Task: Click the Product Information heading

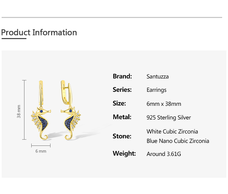Action: [x=39, y=33]
